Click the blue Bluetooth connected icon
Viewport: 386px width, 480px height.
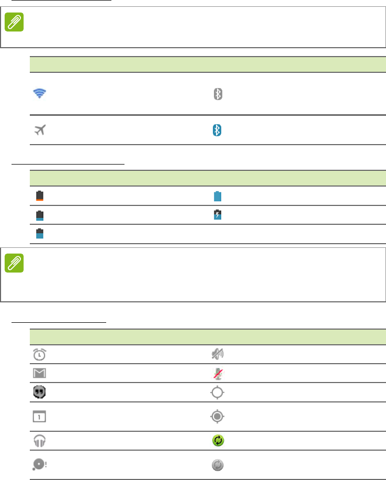point(218,130)
